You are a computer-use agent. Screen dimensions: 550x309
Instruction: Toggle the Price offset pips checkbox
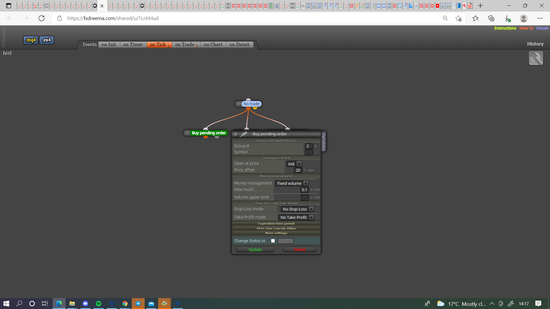305,170
